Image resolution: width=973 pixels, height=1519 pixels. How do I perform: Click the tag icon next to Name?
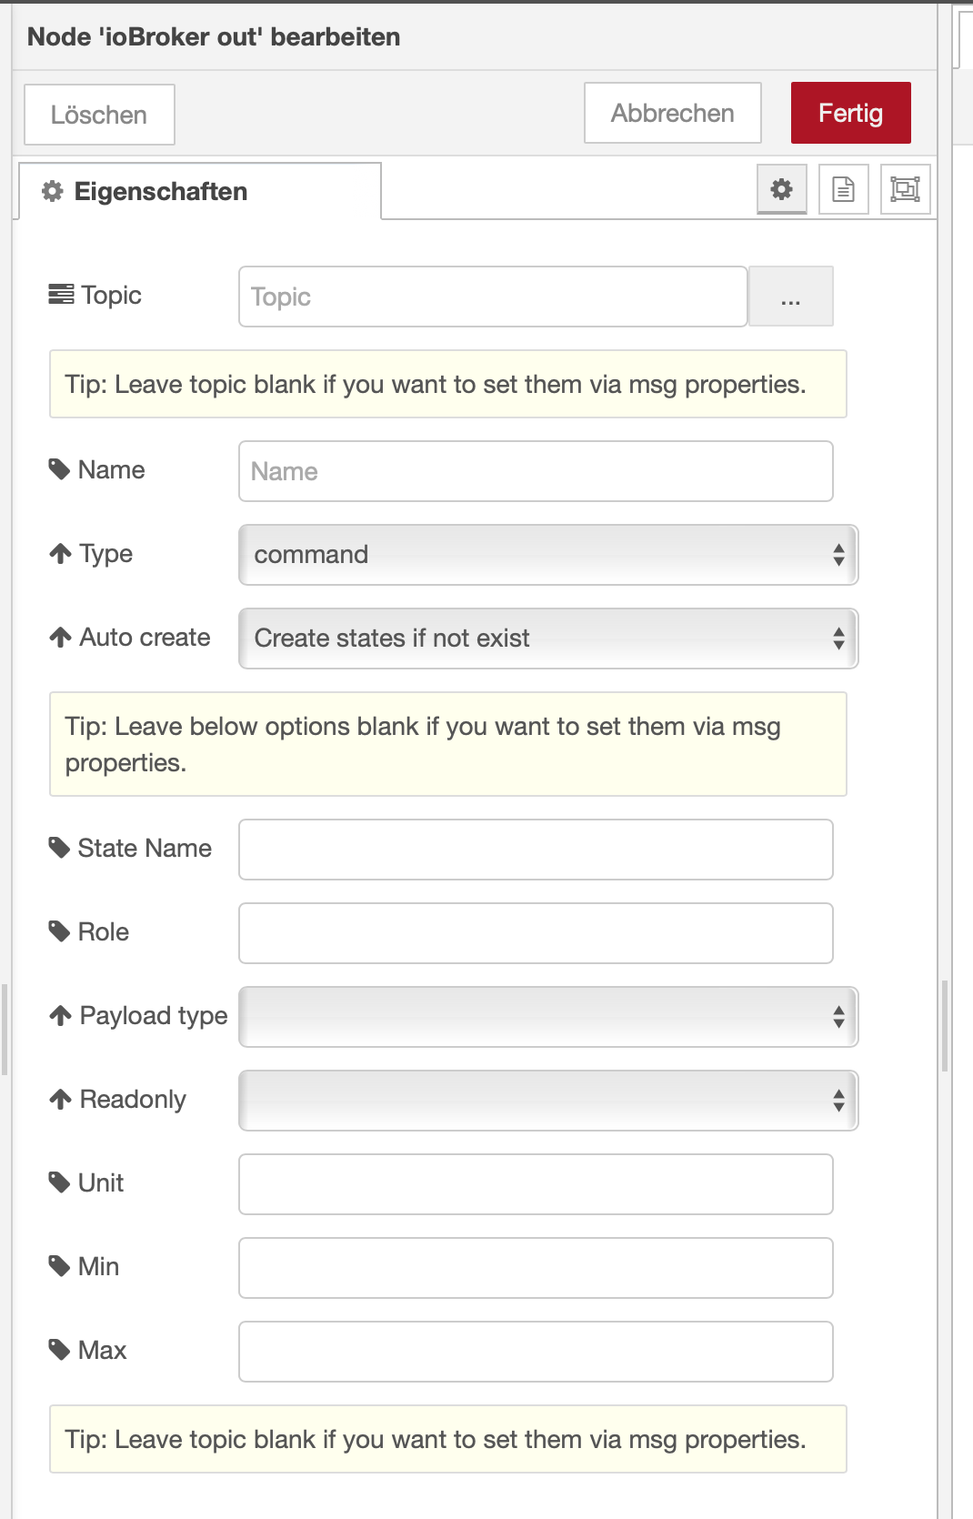click(60, 470)
